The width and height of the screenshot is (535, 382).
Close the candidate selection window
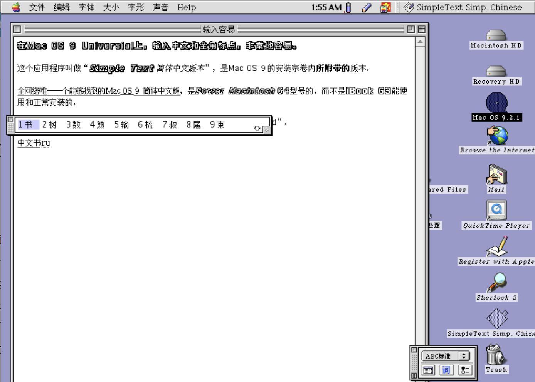click(11, 119)
